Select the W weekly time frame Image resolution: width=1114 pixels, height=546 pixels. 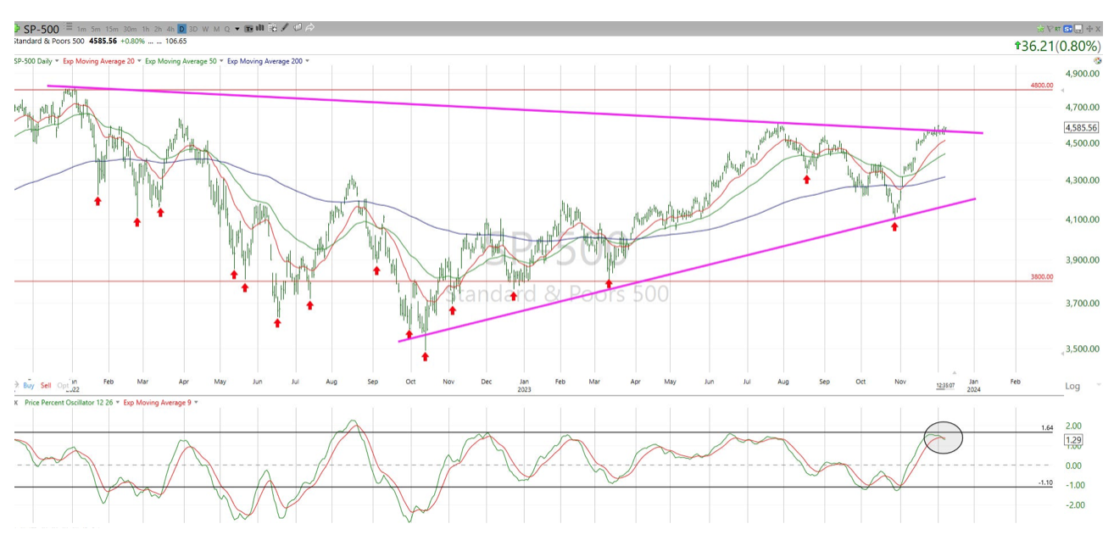[x=205, y=29]
